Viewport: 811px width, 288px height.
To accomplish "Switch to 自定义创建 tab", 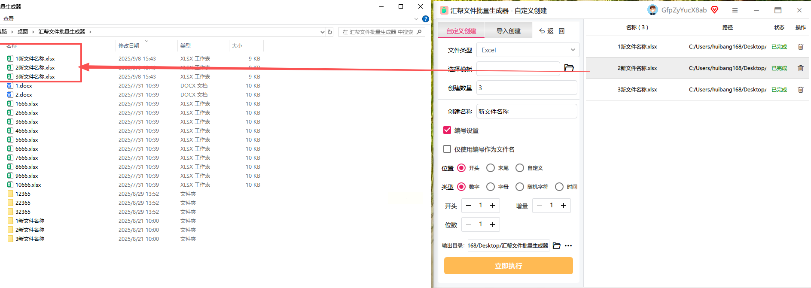I will pyautogui.click(x=461, y=31).
